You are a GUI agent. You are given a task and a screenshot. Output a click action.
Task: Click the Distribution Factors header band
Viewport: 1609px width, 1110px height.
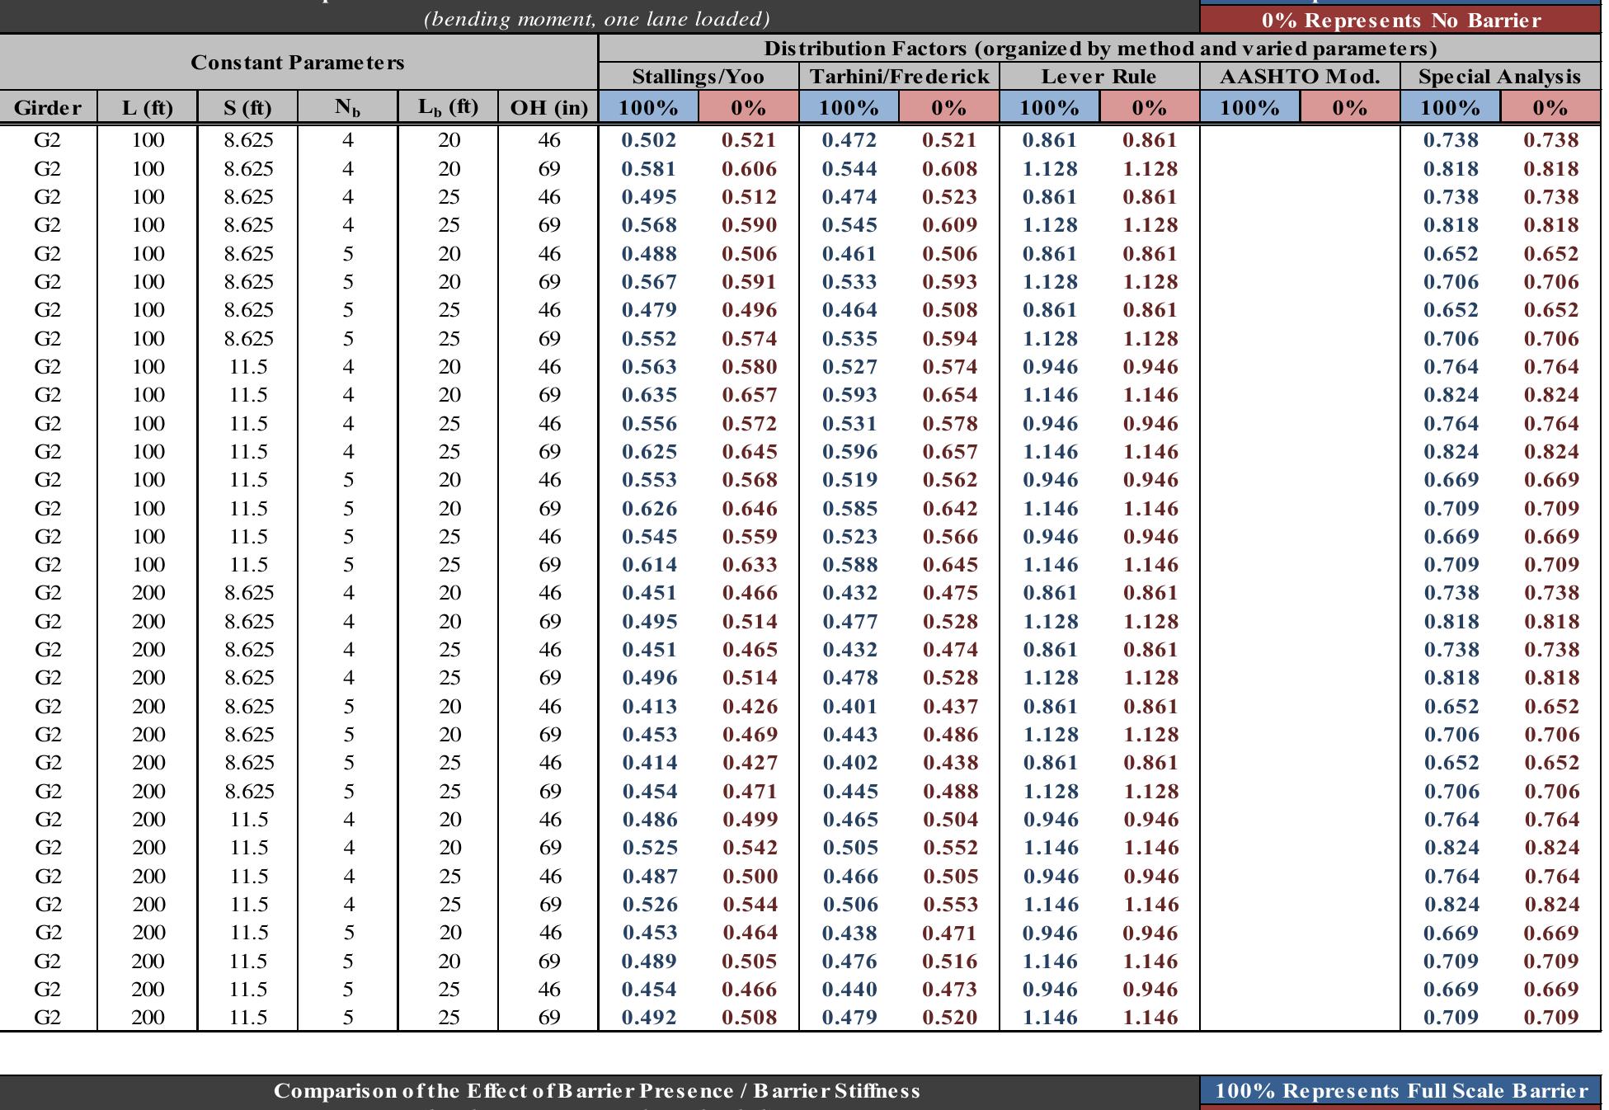(1102, 48)
